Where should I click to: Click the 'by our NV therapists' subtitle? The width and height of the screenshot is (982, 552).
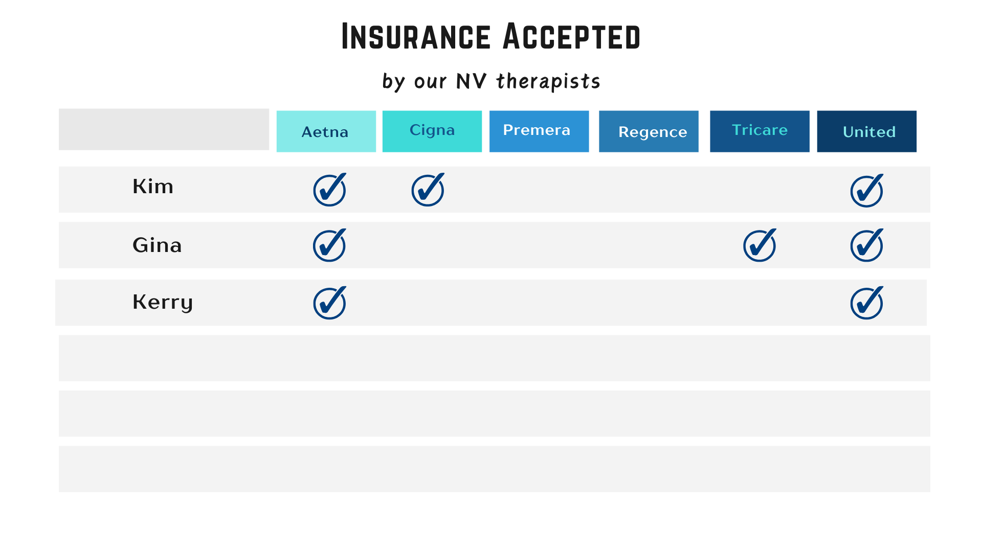[x=491, y=81]
